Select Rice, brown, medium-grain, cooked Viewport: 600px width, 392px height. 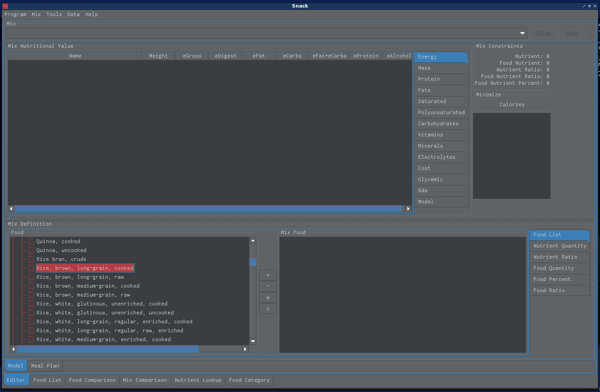(x=88, y=286)
